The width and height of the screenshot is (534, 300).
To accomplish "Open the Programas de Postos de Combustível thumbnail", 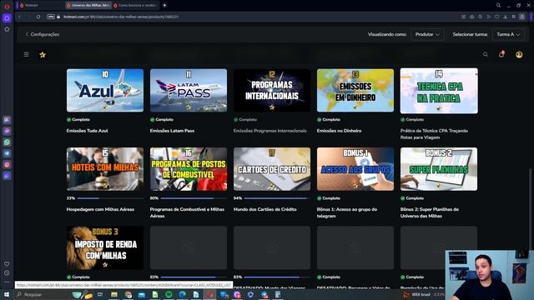I will [189, 169].
